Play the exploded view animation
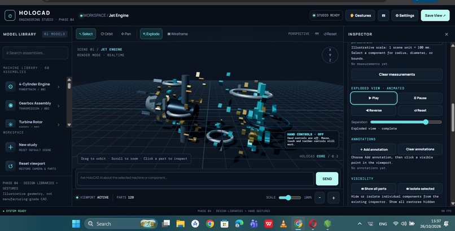This screenshot has height=231, width=455. pyautogui.click(x=374, y=98)
